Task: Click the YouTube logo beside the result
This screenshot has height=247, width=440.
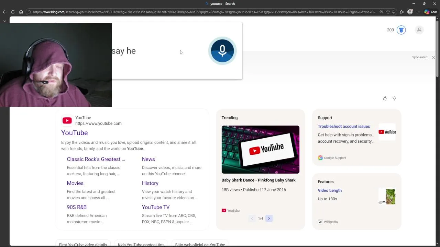Action: pos(67,120)
